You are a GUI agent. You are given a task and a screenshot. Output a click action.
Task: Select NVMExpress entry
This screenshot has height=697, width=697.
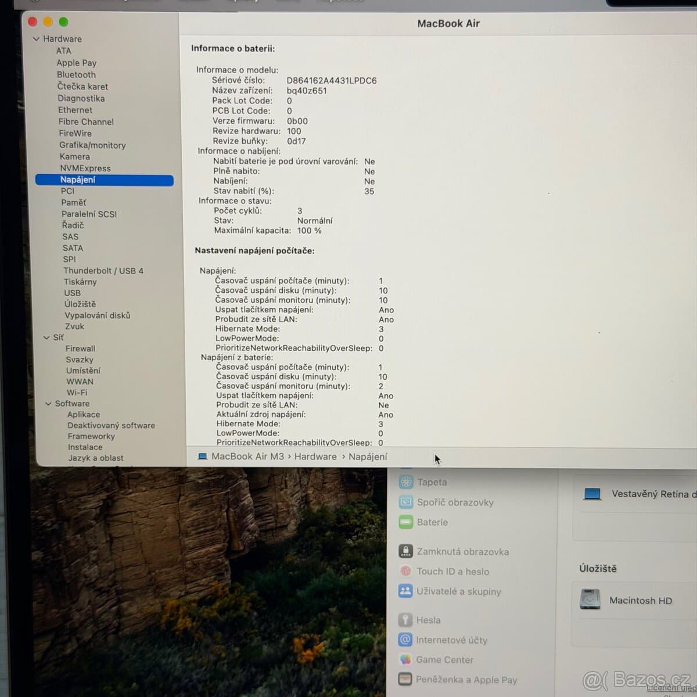(85, 168)
